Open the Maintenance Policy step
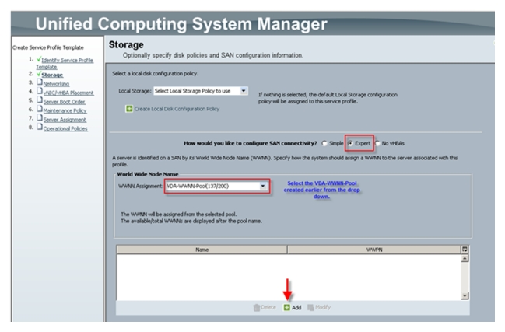This screenshot has height=332, width=505. (x=65, y=110)
